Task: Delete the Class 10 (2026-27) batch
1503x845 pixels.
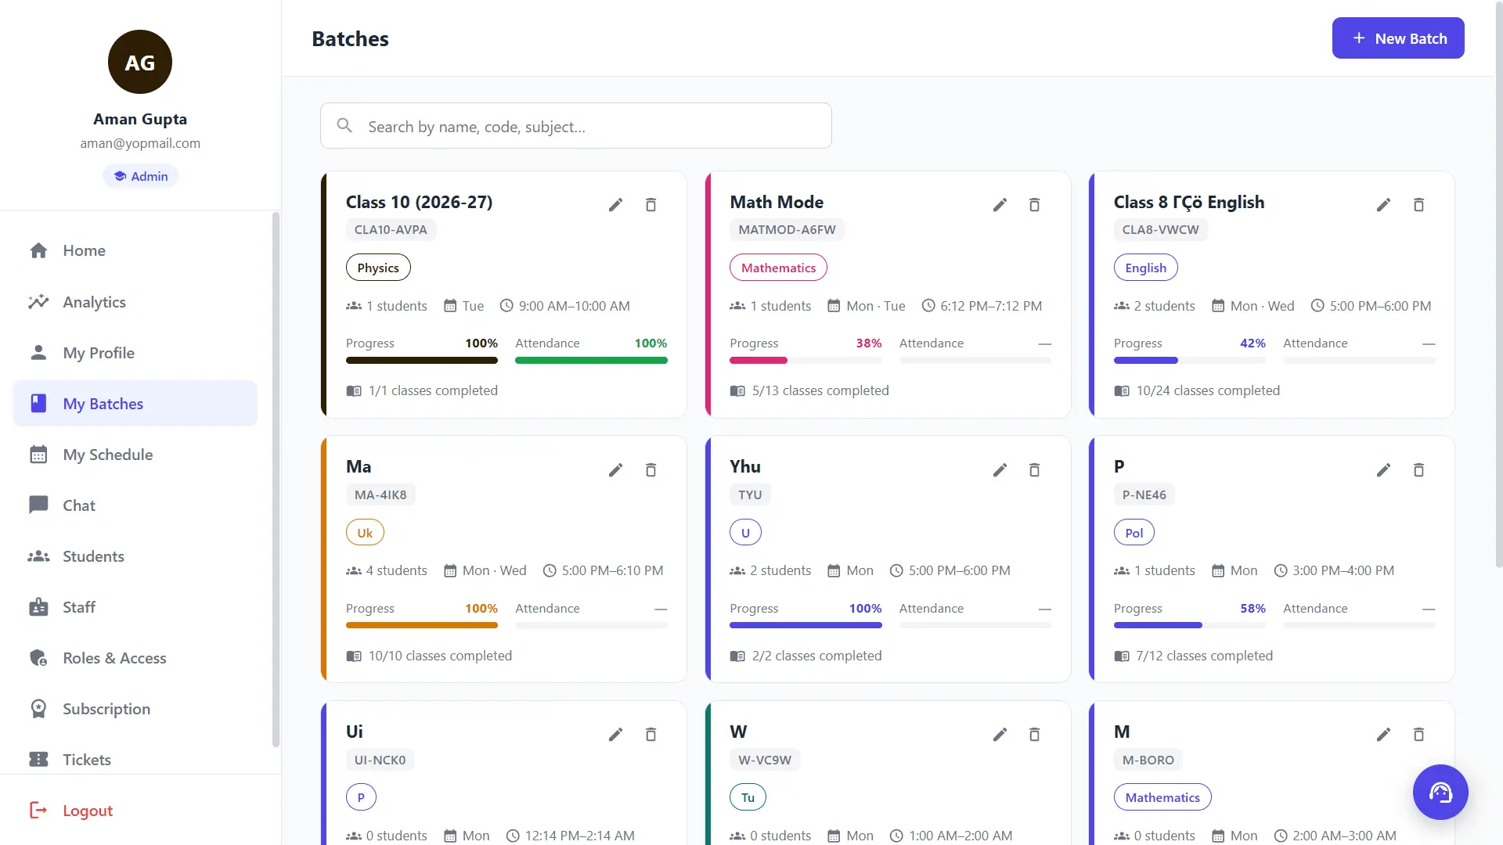Action: click(651, 205)
